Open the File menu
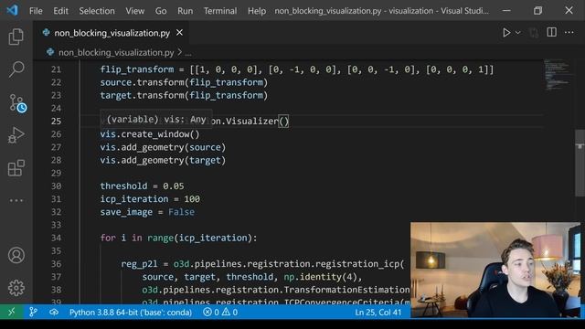The width and height of the screenshot is (585, 329). (36, 11)
